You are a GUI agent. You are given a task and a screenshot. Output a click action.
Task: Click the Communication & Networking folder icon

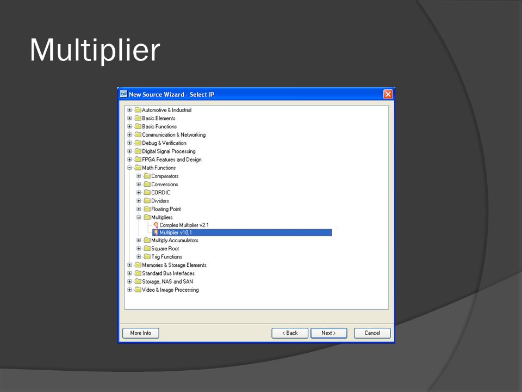[138, 134]
